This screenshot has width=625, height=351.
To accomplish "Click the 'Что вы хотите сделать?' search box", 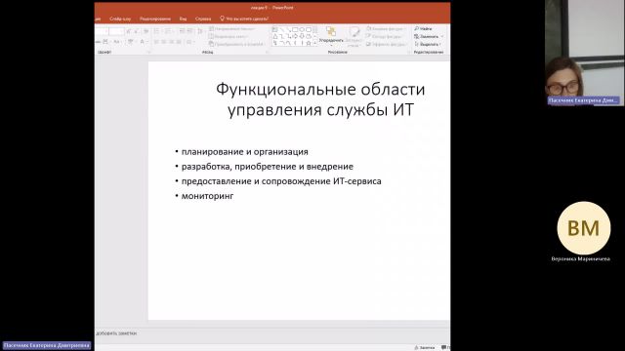I will pos(244,19).
